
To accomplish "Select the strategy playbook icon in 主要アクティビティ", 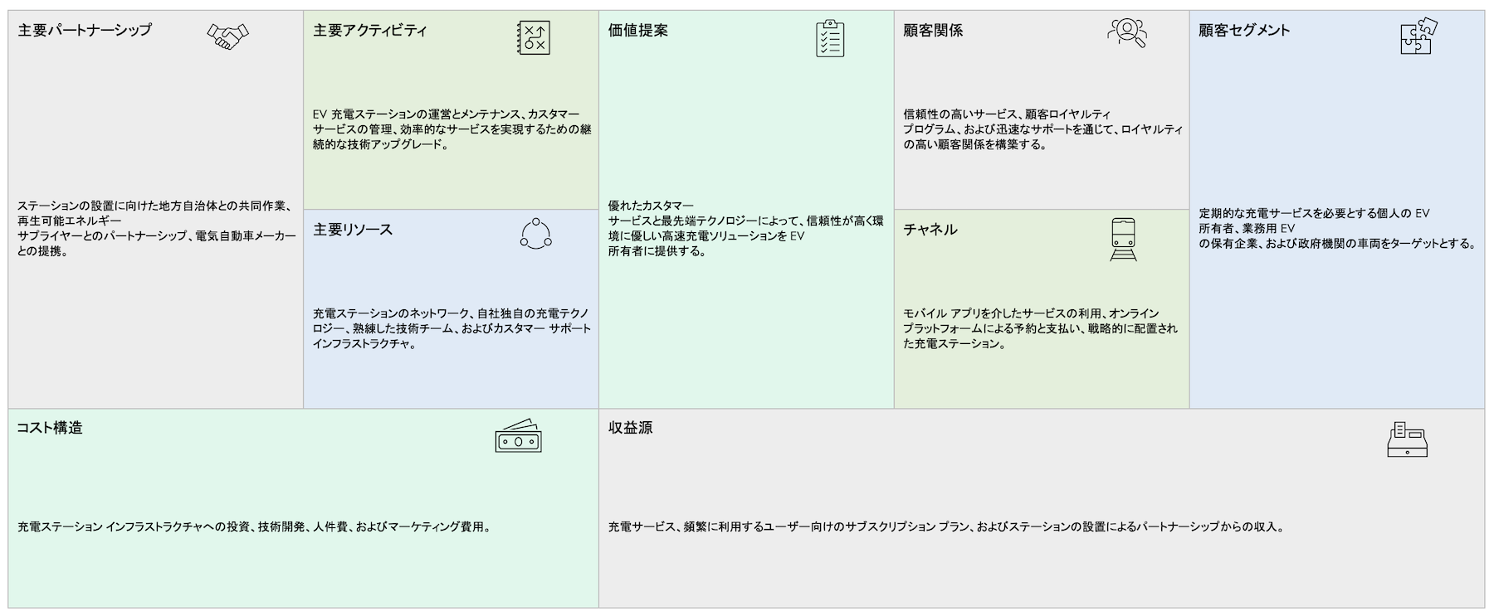I will 534,38.
